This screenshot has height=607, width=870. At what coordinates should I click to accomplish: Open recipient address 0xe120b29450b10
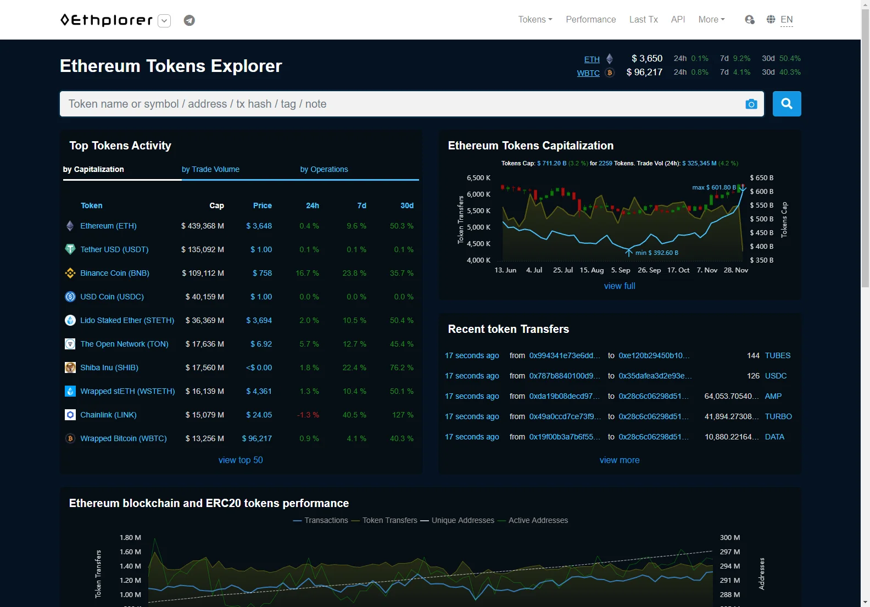click(654, 355)
